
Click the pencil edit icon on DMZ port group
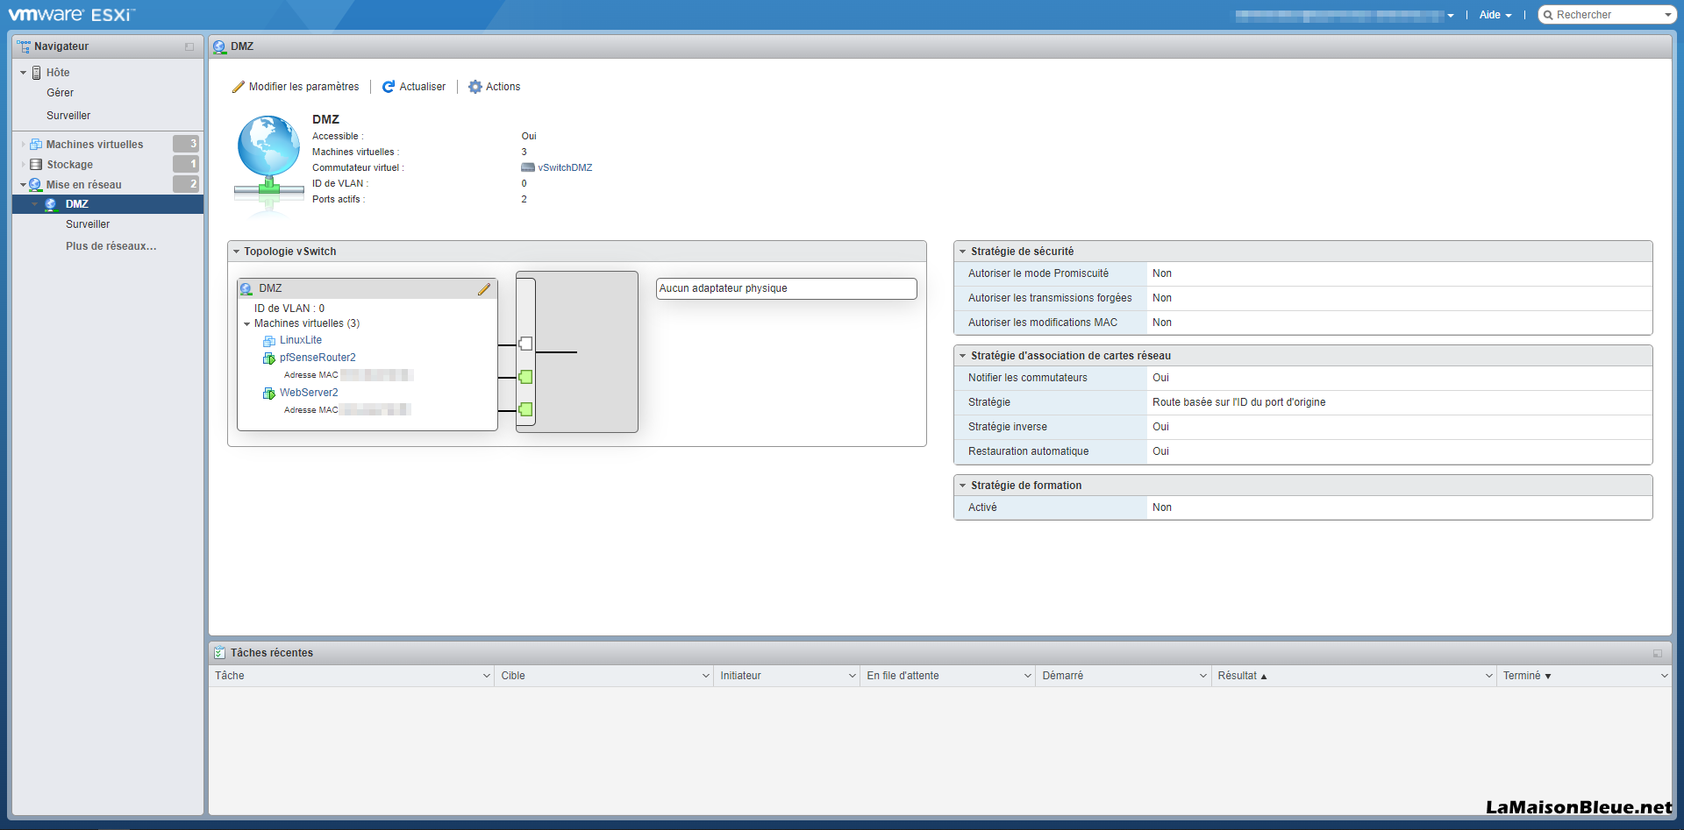(483, 289)
